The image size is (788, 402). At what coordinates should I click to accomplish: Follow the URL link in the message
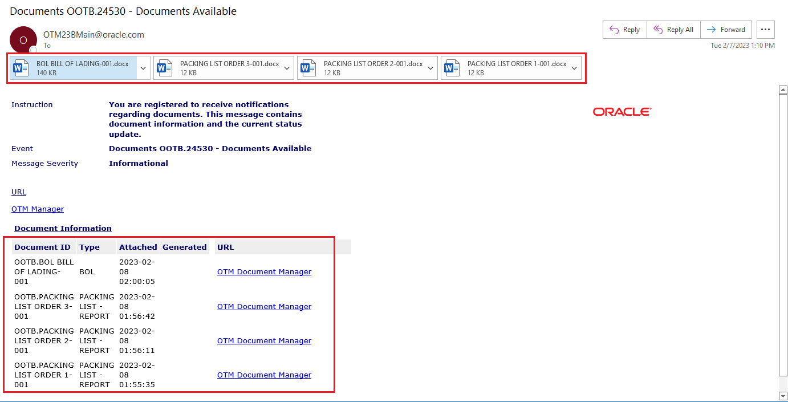pos(19,192)
